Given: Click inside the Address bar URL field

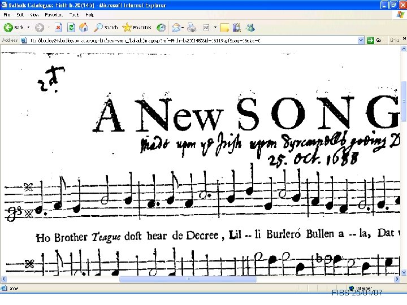Looking at the screenshot, I should (x=192, y=41).
